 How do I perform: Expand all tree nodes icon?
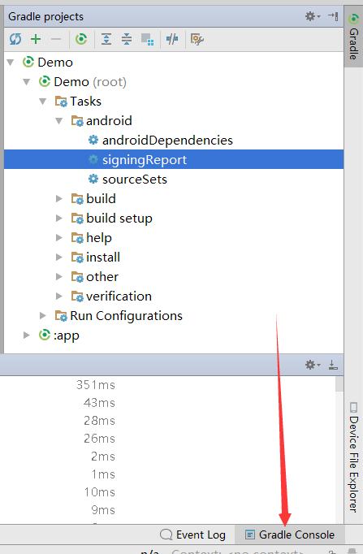[x=106, y=39]
